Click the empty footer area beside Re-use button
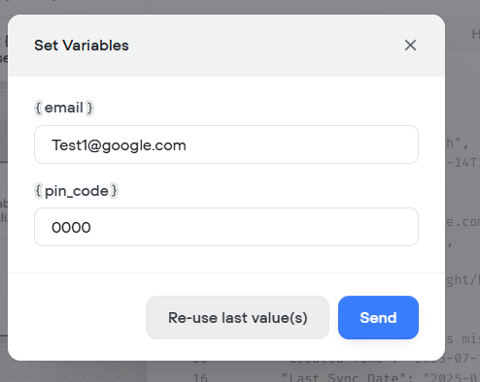Screen dimensions: 480x382 point(78,317)
